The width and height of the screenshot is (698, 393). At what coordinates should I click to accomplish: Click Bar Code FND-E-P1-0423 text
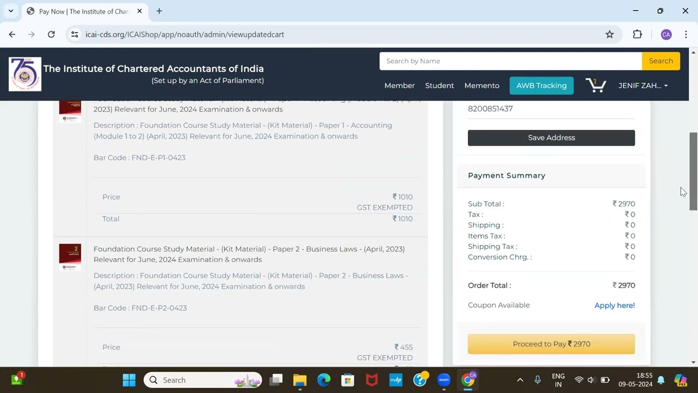point(140,158)
